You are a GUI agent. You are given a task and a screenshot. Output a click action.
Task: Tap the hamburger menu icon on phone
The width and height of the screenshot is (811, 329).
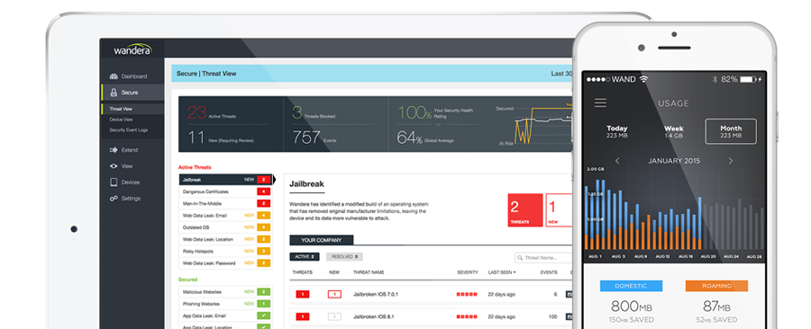click(600, 102)
